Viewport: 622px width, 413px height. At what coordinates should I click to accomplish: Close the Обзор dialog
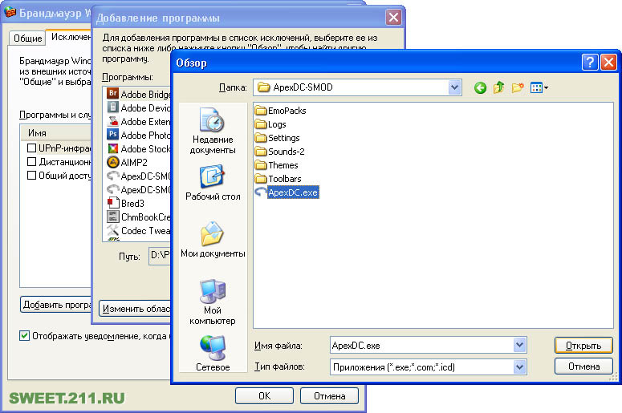tap(608, 63)
